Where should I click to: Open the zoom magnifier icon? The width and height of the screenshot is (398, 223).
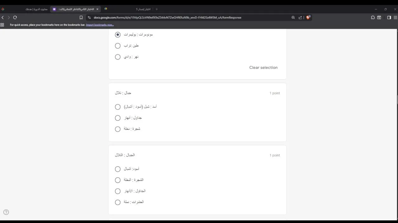click(293, 18)
